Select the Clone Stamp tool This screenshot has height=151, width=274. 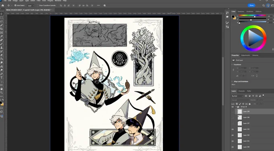coord(2,48)
